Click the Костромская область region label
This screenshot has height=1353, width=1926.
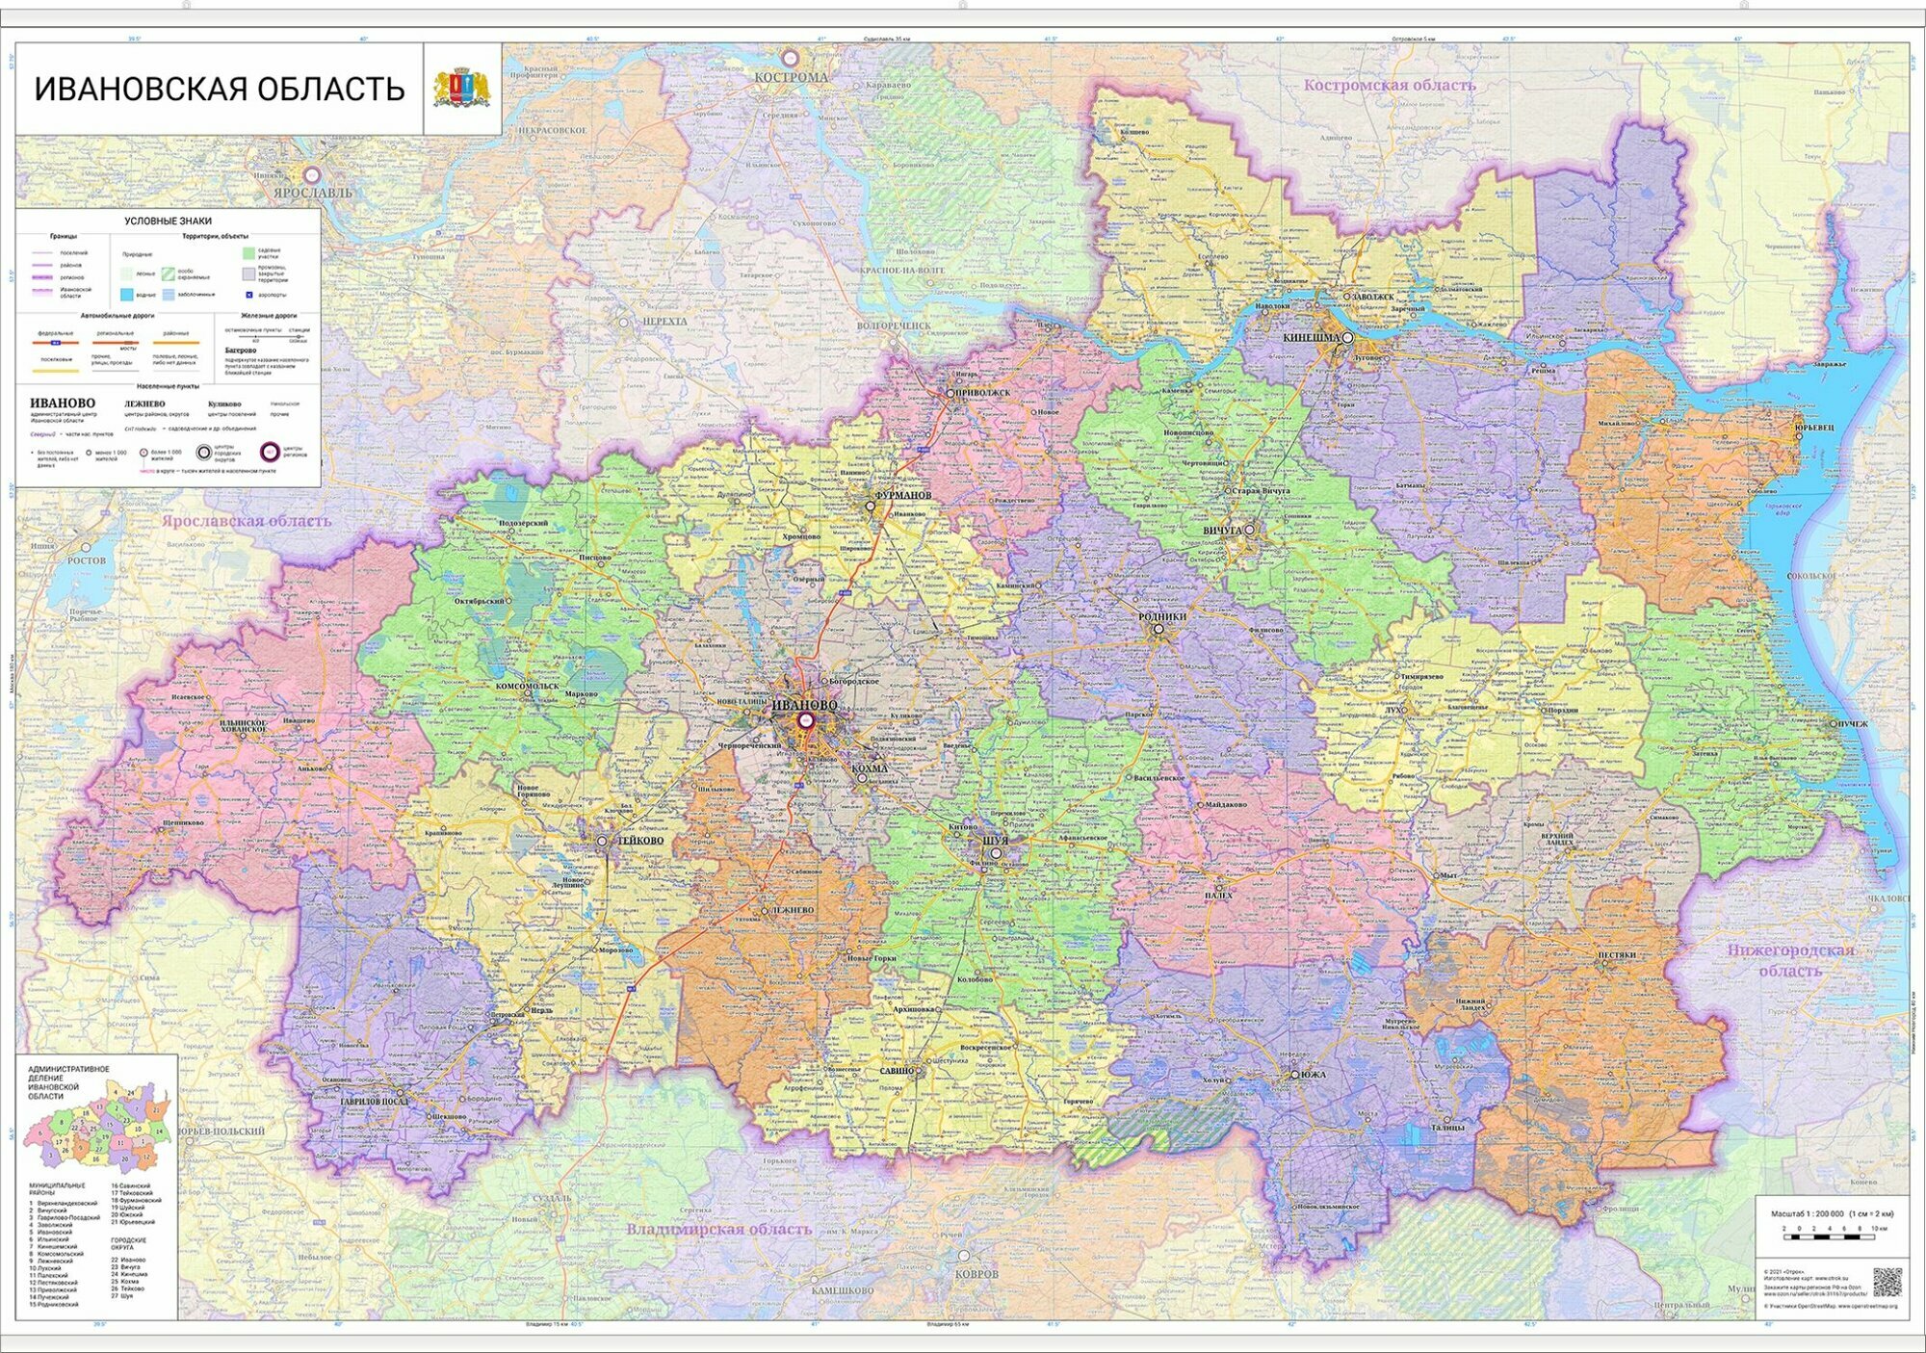1389,85
